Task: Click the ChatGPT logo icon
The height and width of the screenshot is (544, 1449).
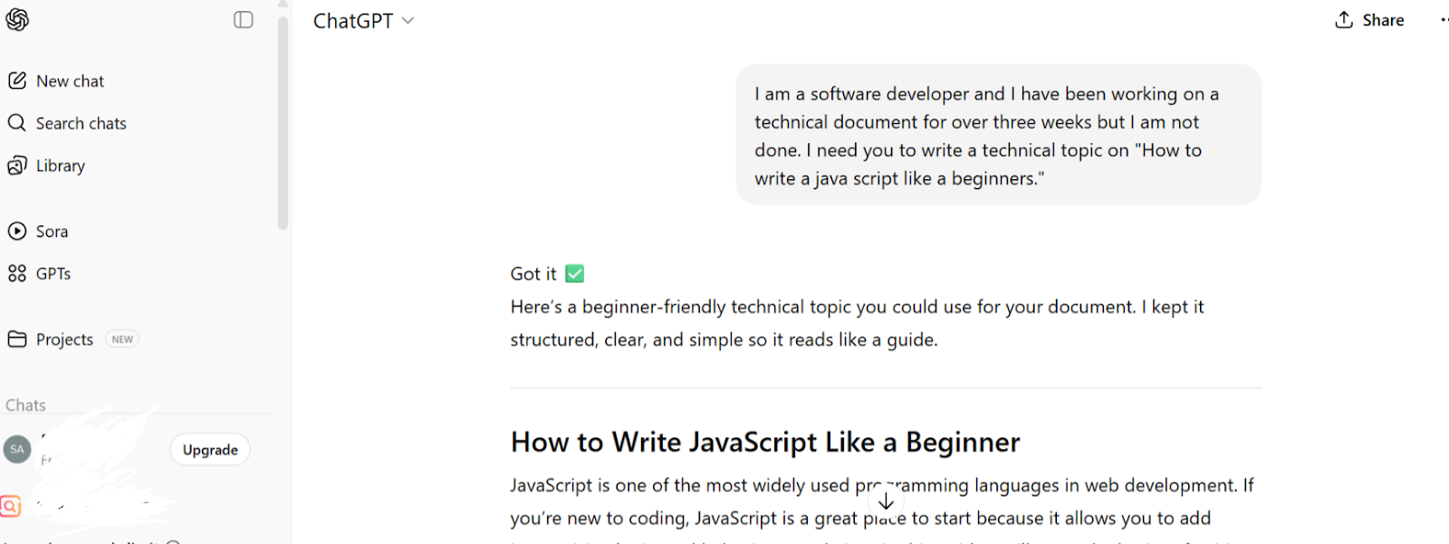Action: pyautogui.click(x=17, y=20)
